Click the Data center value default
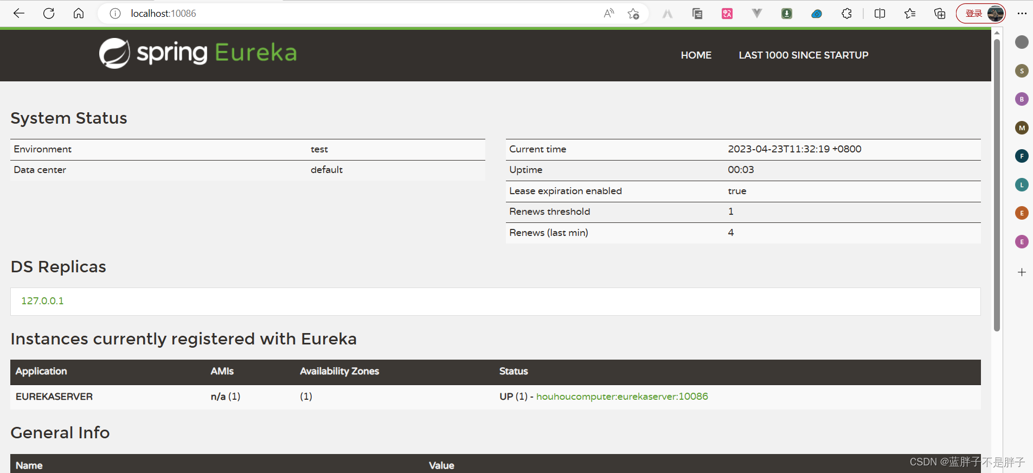 (326, 170)
